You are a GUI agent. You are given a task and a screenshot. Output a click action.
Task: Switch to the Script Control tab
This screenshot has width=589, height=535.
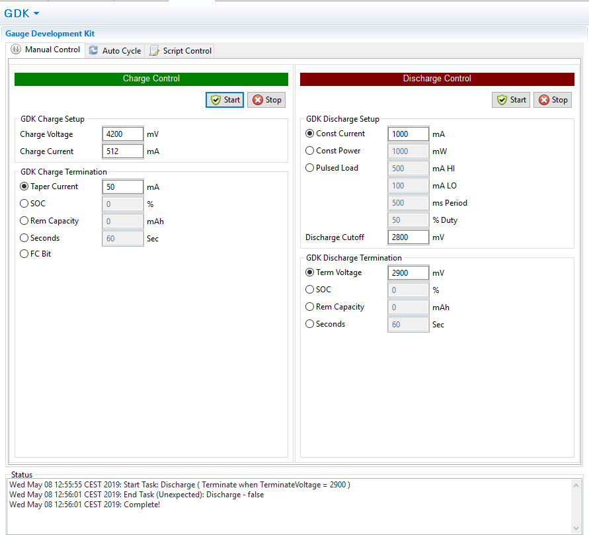pos(180,51)
